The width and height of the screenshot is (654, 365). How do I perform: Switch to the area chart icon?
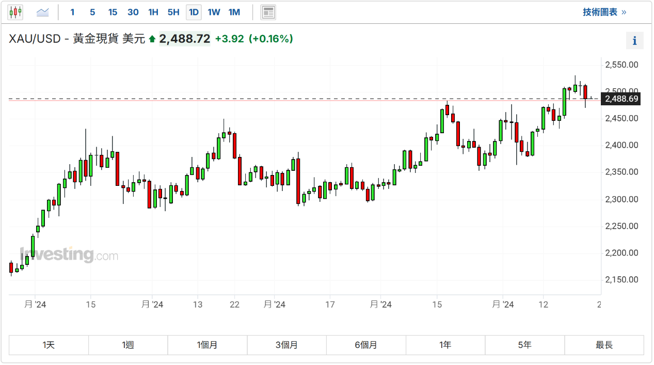tap(42, 12)
